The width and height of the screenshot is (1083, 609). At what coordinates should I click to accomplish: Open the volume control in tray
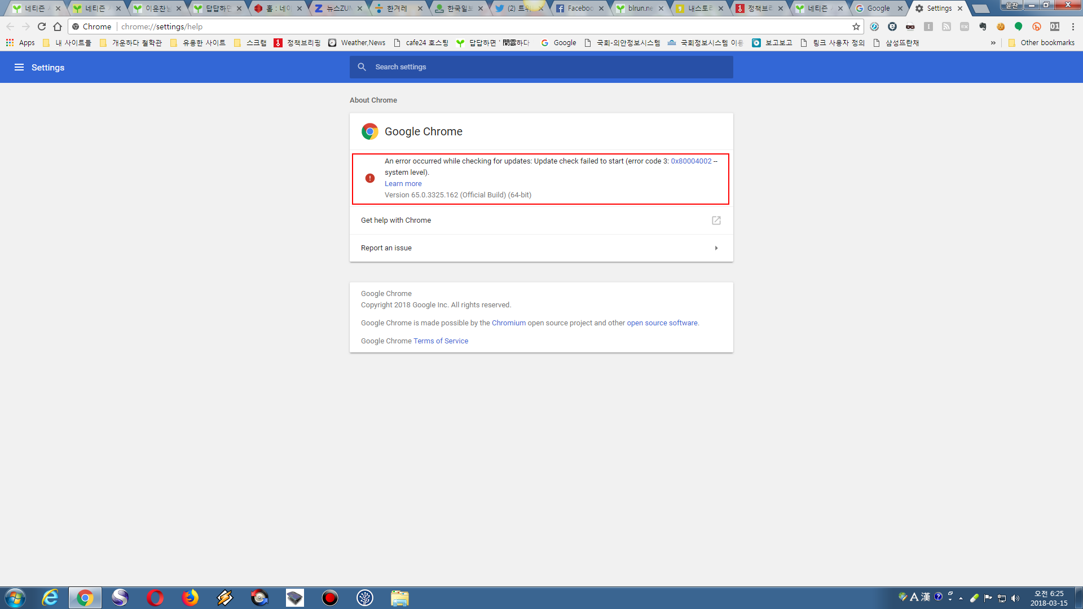pyautogui.click(x=1015, y=598)
